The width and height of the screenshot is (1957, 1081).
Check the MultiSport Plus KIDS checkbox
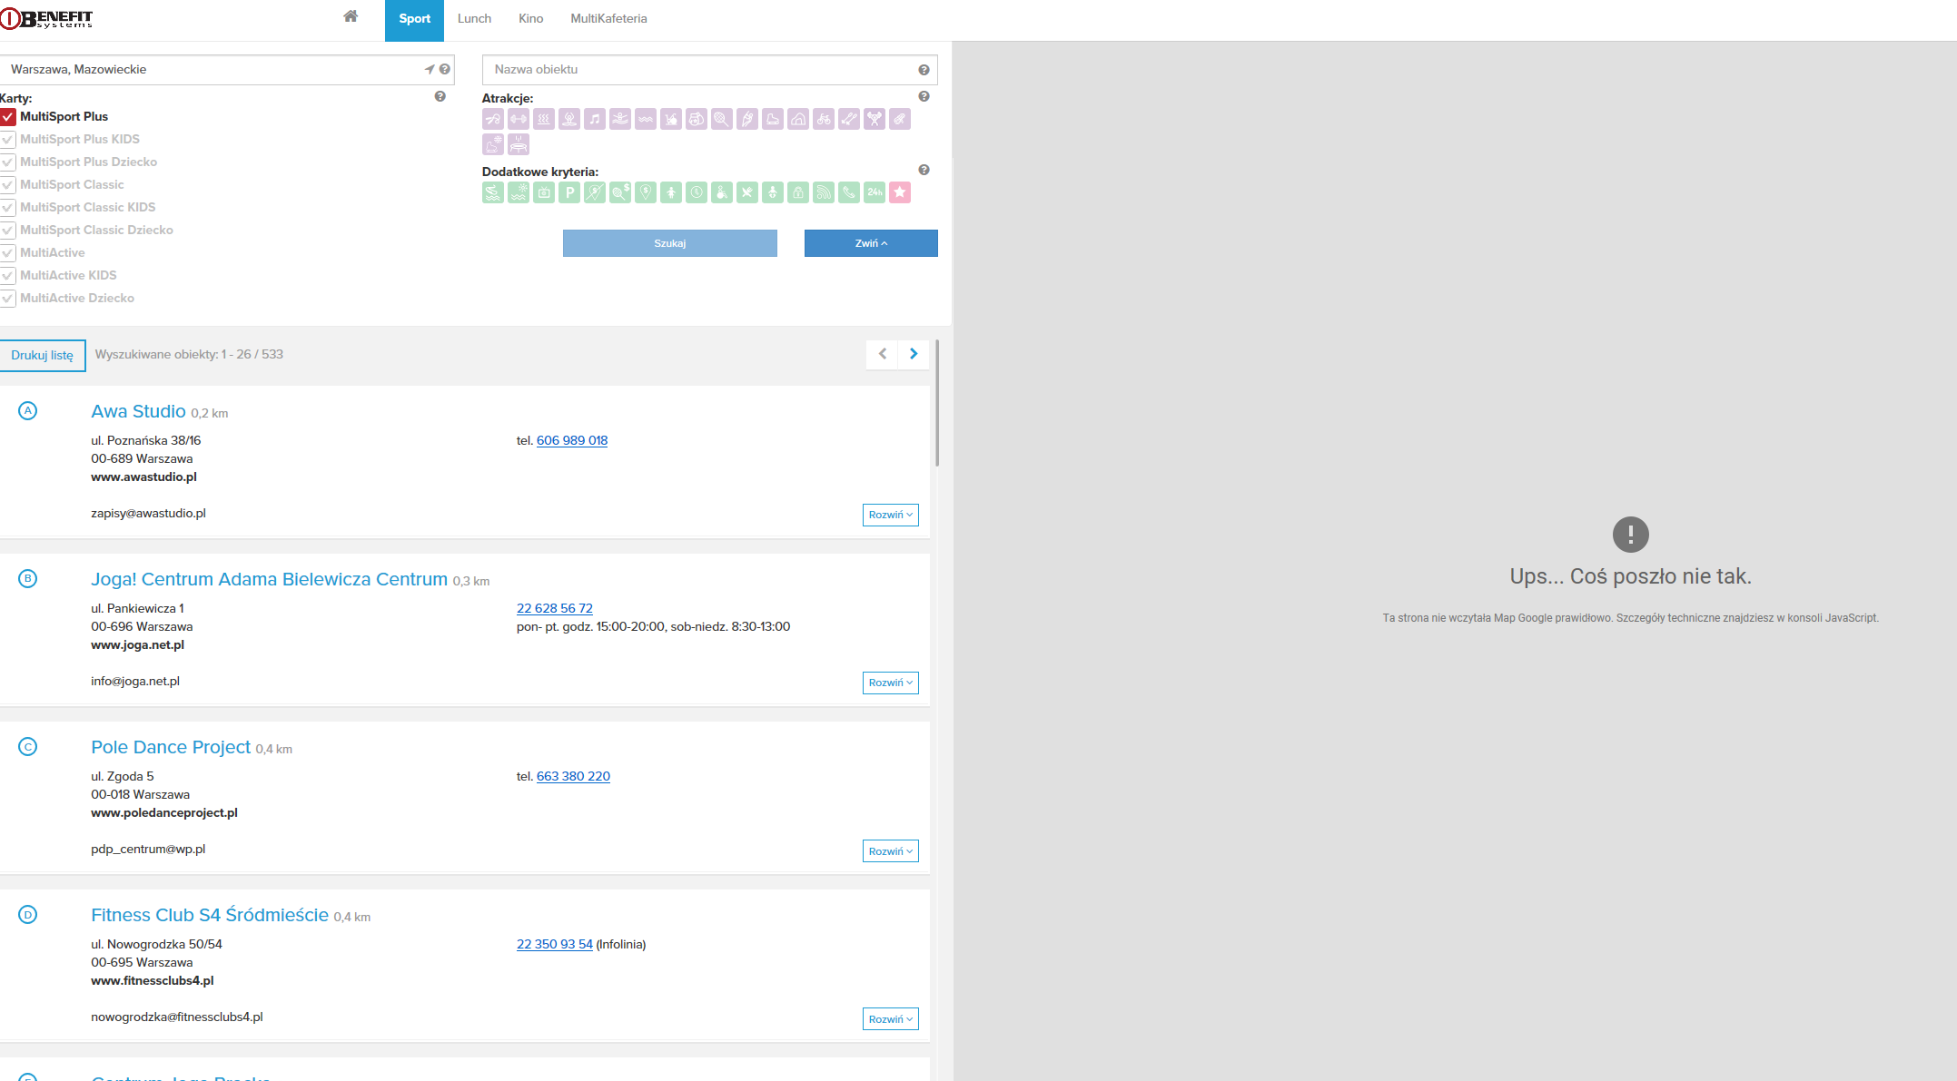[8, 140]
